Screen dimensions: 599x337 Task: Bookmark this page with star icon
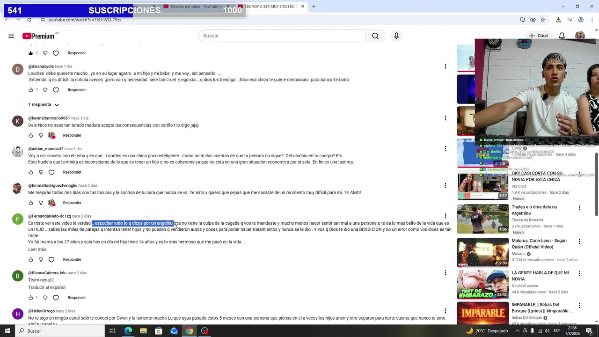(543, 20)
